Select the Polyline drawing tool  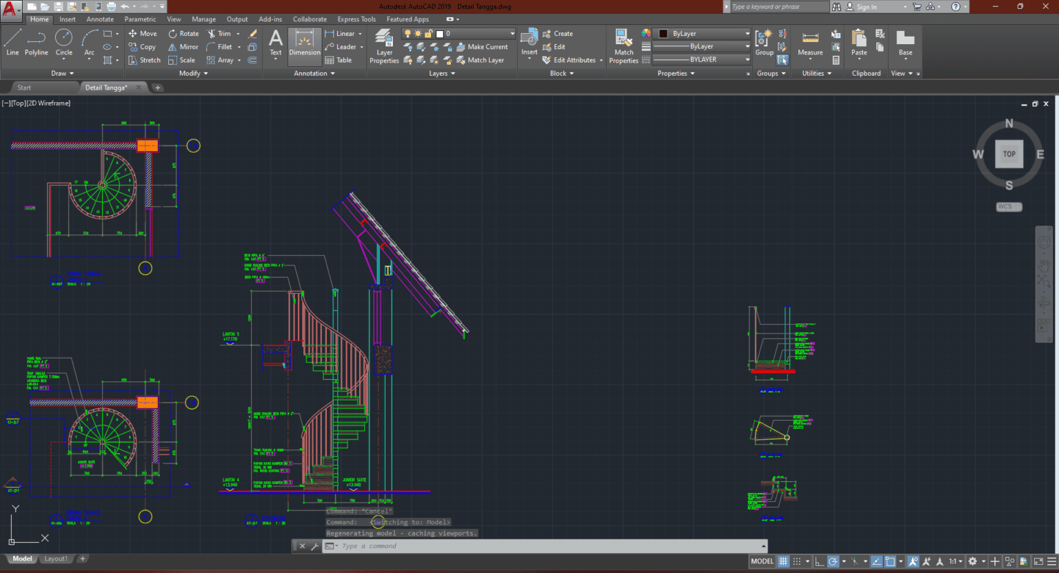pyautogui.click(x=36, y=46)
